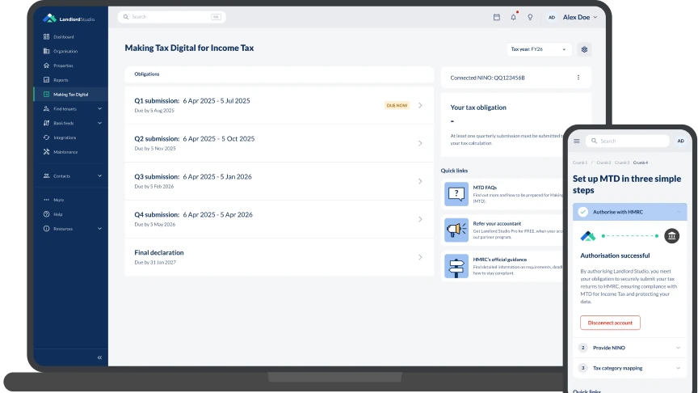Open Connected NINO three-dot menu
698x393 pixels.
pos(578,78)
